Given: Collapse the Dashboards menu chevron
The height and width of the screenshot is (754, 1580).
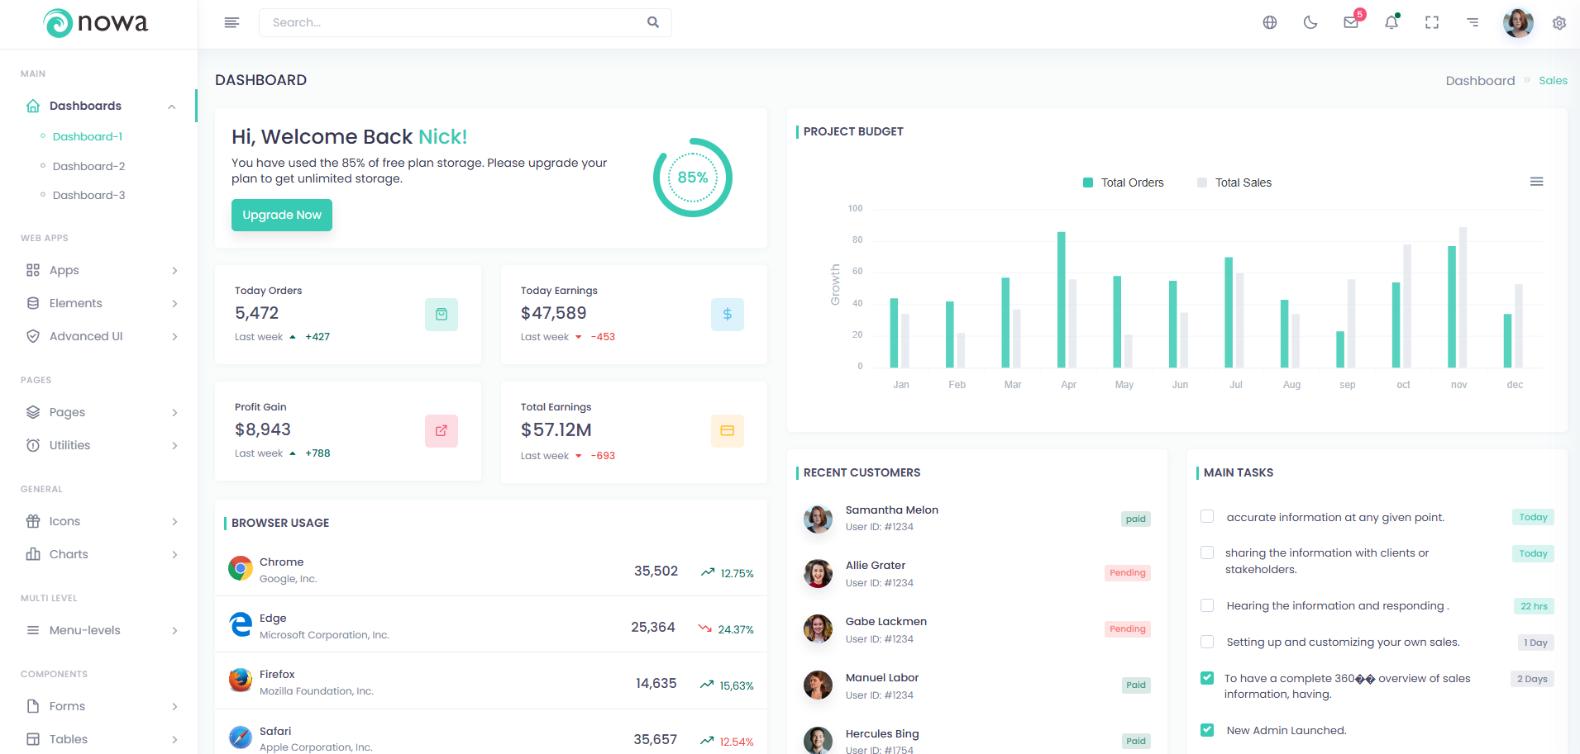Looking at the screenshot, I should [x=172, y=107].
